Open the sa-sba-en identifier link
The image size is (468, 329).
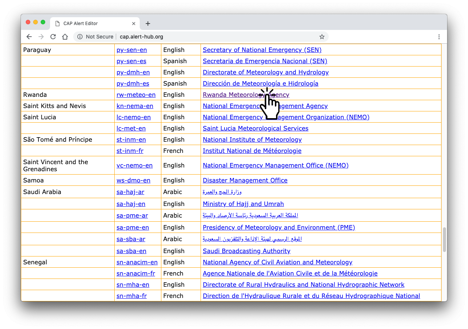131,251
